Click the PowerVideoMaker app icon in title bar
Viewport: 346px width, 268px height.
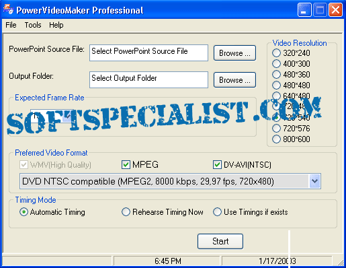pyautogui.click(x=8, y=9)
